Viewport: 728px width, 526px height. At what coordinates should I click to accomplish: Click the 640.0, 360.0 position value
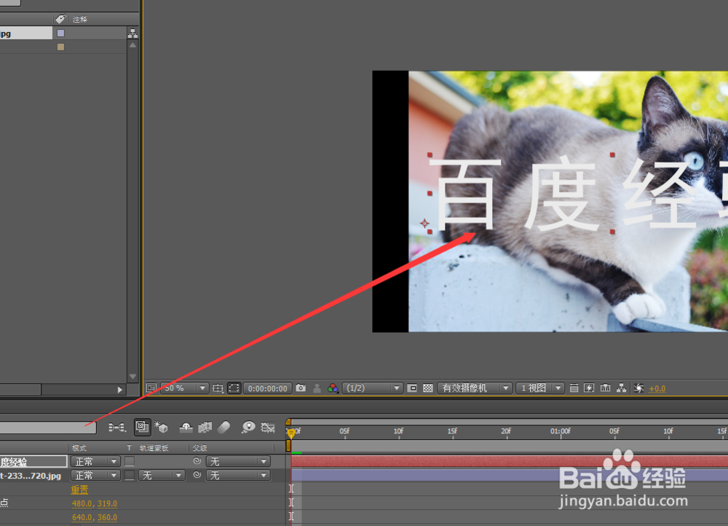[x=95, y=518]
